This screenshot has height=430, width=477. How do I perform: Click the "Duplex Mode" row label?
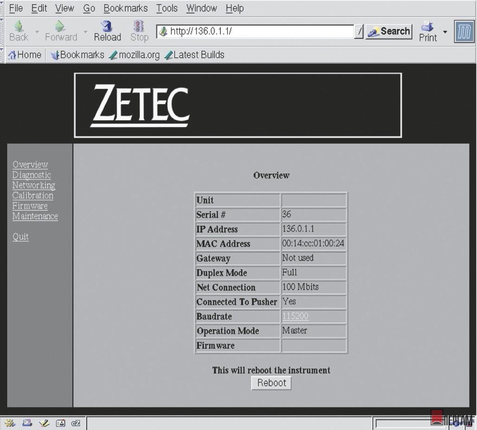(222, 273)
